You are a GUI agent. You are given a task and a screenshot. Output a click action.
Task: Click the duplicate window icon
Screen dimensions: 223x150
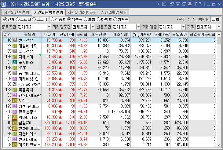click(x=184, y=4)
